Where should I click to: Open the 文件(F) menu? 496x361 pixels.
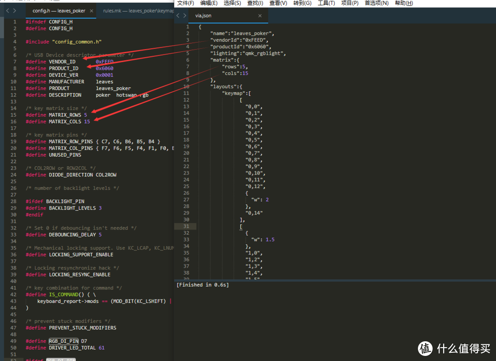coord(186,3)
